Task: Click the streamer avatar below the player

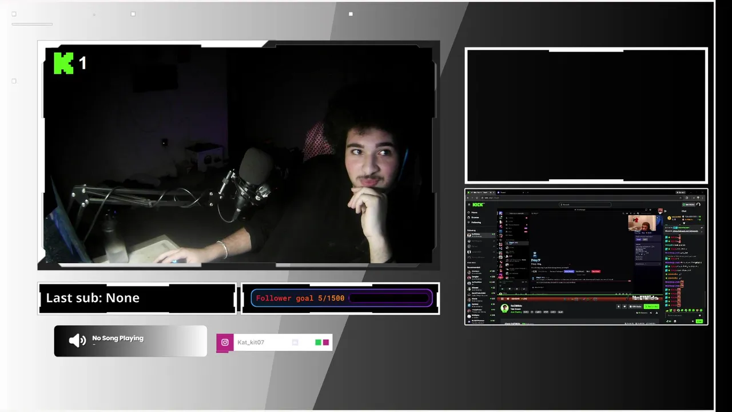Action: pyautogui.click(x=504, y=308)
